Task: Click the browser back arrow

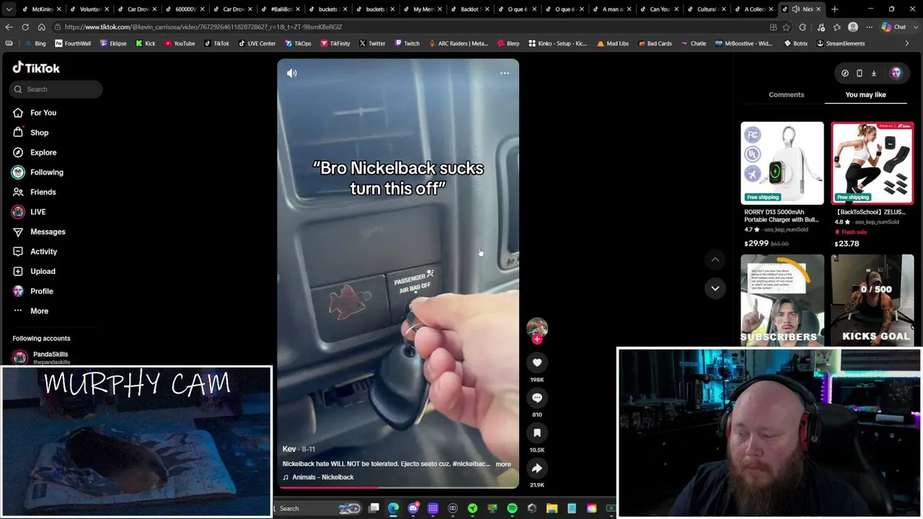Action: pos(9,27)
